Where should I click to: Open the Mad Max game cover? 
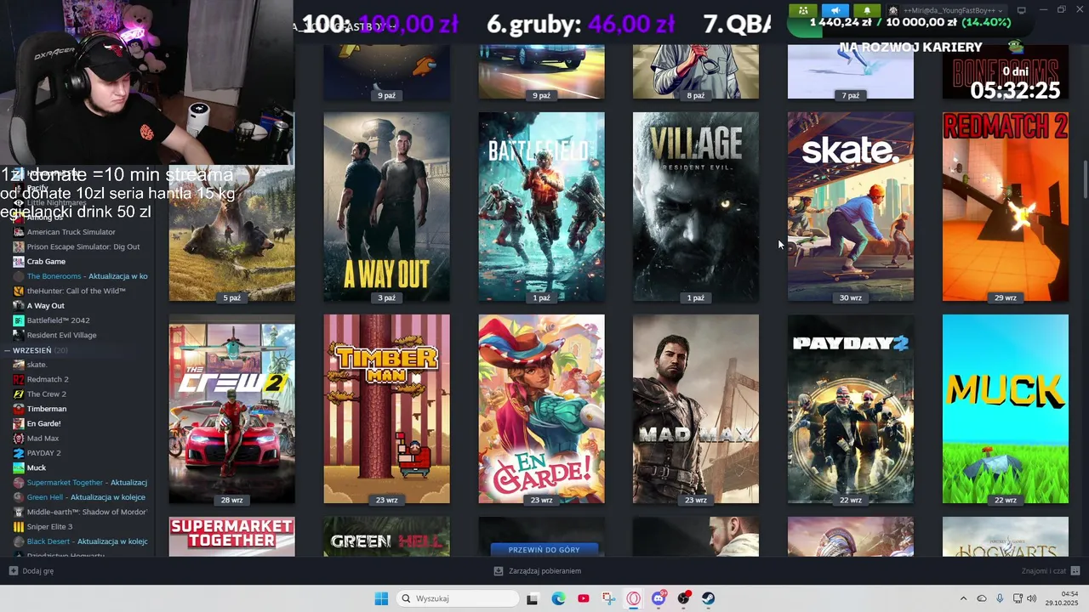[696, 409]
